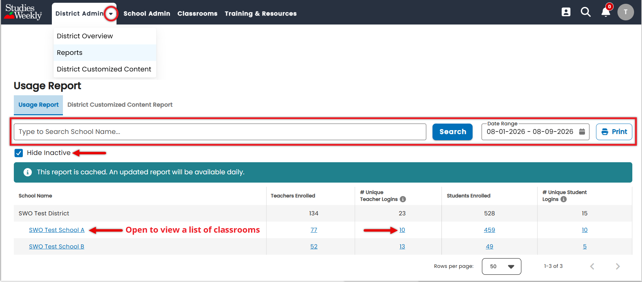Click the info icon in cached report banner
This screenshot has height=282, width=642.
coord(28,172)
